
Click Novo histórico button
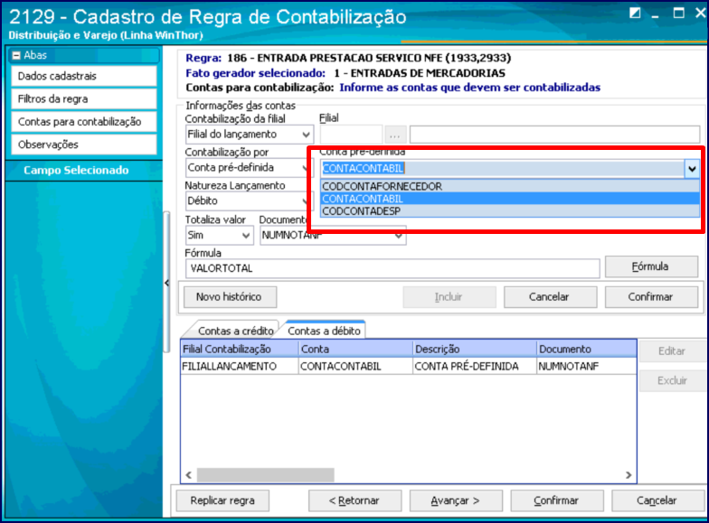230,296
